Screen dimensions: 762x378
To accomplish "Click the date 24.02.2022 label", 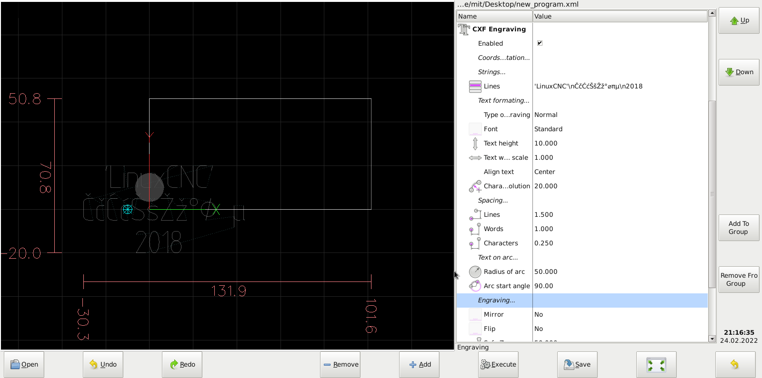I will pyautogui.click(x=739, y=340).
